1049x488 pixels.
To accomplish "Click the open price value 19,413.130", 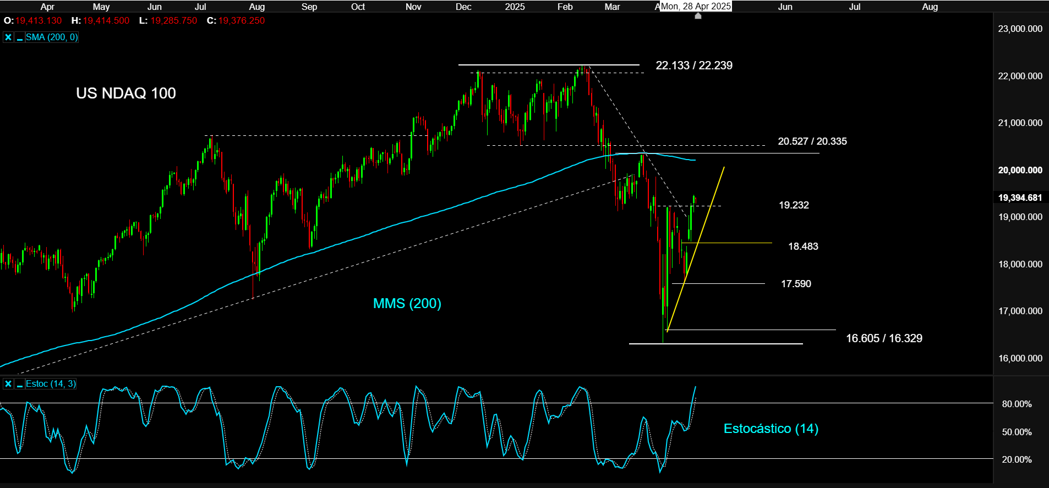I will tap(39, 20).
